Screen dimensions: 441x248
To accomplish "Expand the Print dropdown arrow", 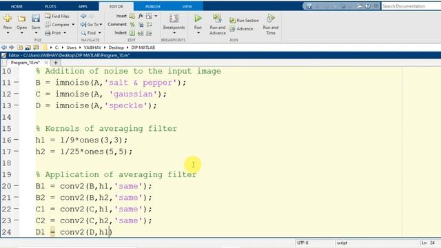I will [65, 33].
